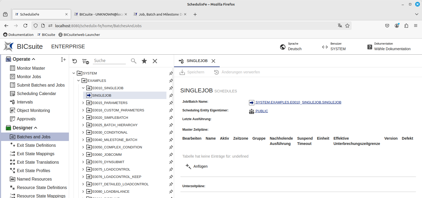Focus the Suche search field
This screenshot has width=422, height=198.
click(x=109, y=61)
